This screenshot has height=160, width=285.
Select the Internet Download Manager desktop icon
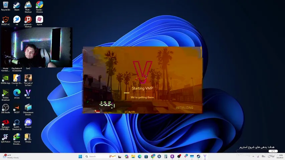pyautogui.click(x=17, y=139)
